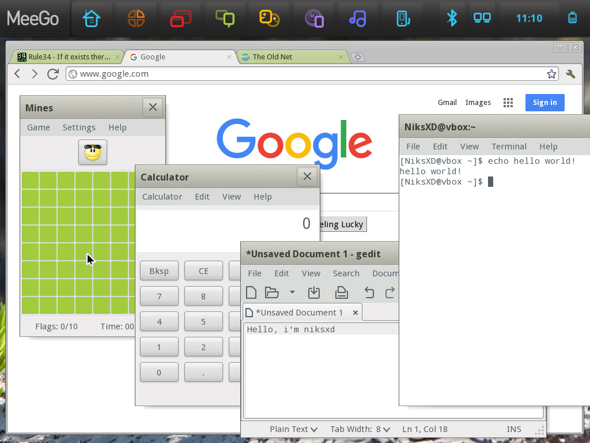Bookmark page with the star icon
The width and height of the screenshot is (590, 443).
coord(551,74)
